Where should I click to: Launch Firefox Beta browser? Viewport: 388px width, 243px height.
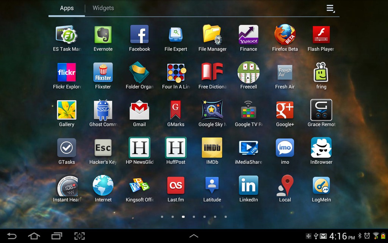pos(285,35)
